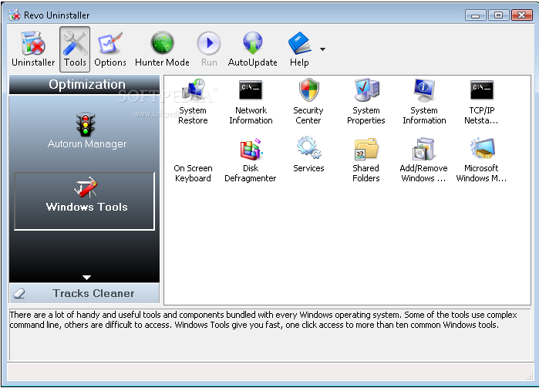Switch to the Tracks Cleaner panel
This screenshot has width=539, height=388.
pyautogui.click(x=85, y=293)
